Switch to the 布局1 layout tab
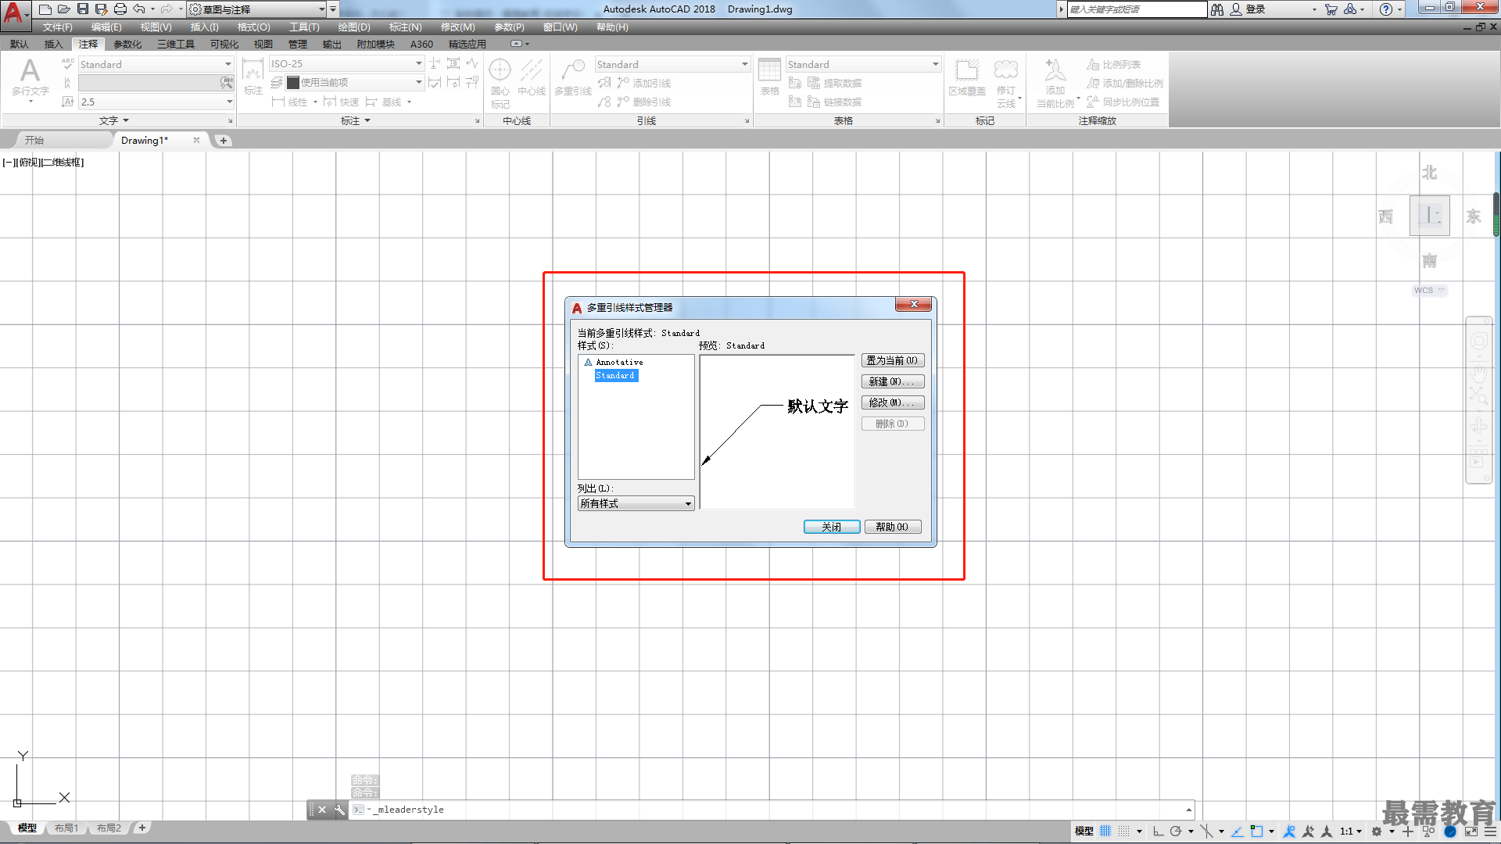 tap(66, 828)
